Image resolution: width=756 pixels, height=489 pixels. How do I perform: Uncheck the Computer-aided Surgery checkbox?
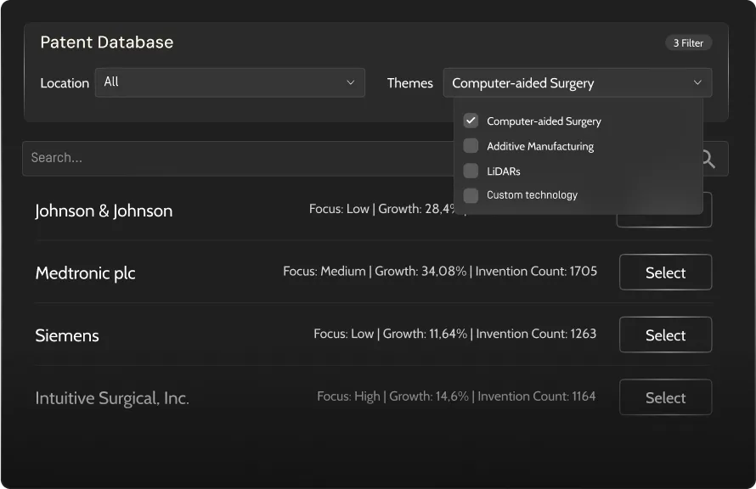coord(471,121)
